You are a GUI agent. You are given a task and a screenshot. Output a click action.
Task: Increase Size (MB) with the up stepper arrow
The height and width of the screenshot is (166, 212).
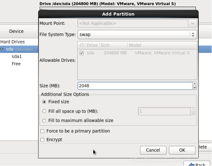[195, 84]
